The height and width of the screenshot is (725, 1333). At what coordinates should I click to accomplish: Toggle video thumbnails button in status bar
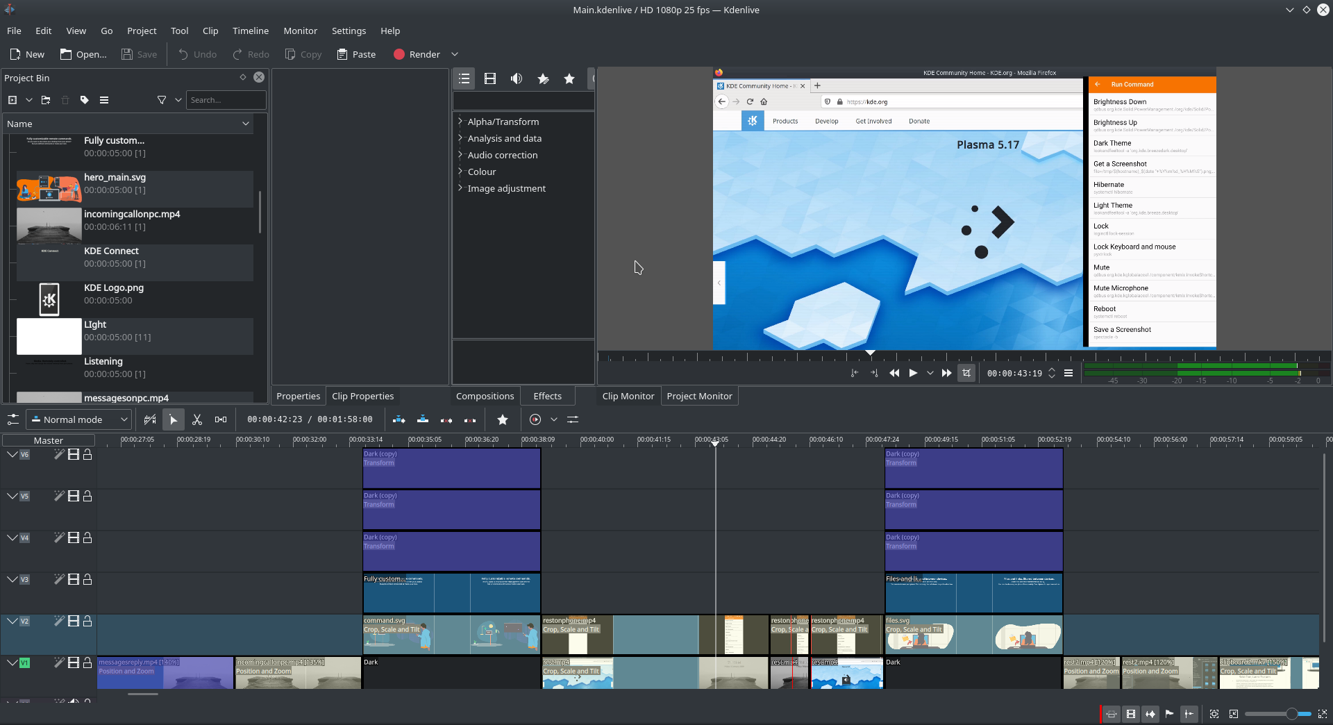tap(1131, 714)
